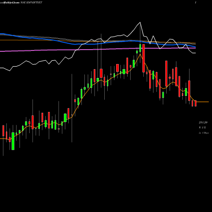
Task: Click the 251.29 price value
Action: coord(203,123)
